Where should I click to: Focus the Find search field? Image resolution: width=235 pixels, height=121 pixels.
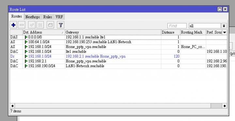pyautogui.click(x=177, y=26)
